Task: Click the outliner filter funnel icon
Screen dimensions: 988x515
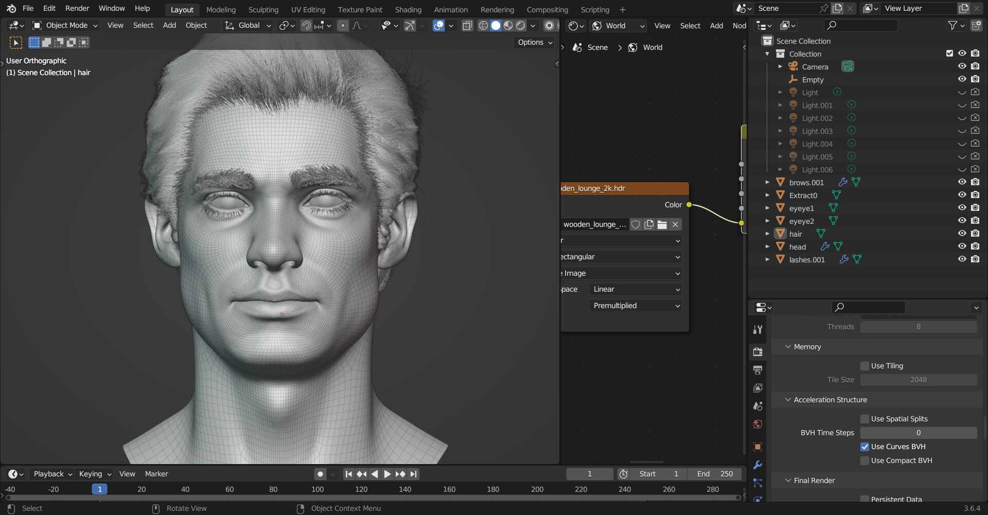Action: (x=952, y=26)
